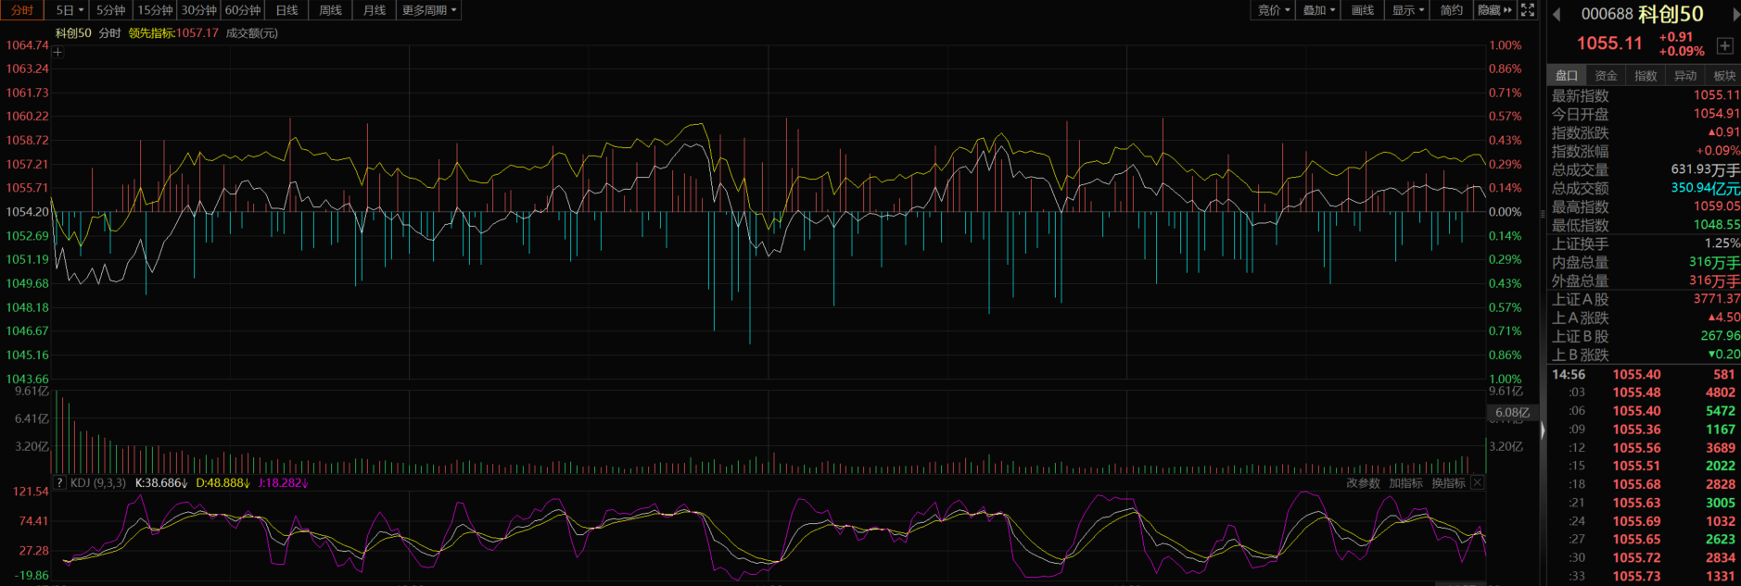
Task: Open the 板块 tab
Action: point(1724,76)
